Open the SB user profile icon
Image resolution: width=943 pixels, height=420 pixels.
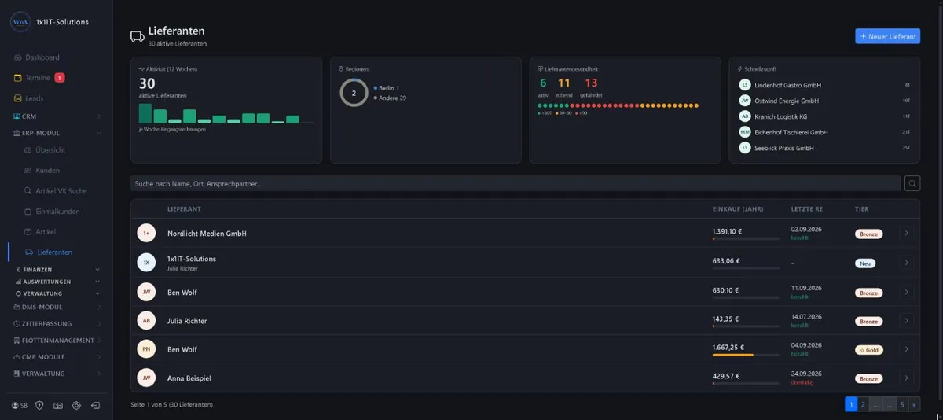(x=19, y=405)
